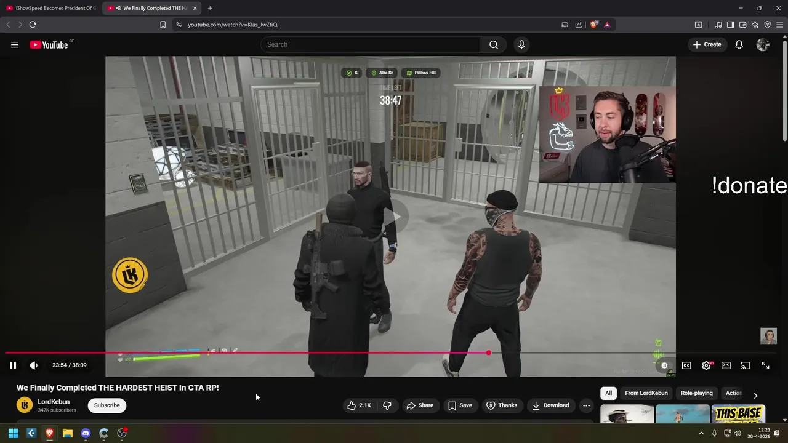
Task: Click the YouTube search magnifier button
Action: pos(494,44)
